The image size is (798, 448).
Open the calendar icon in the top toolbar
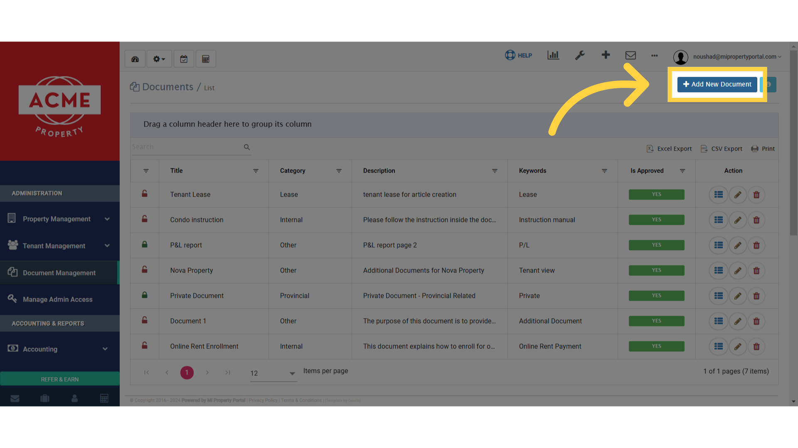pos(184,59)
